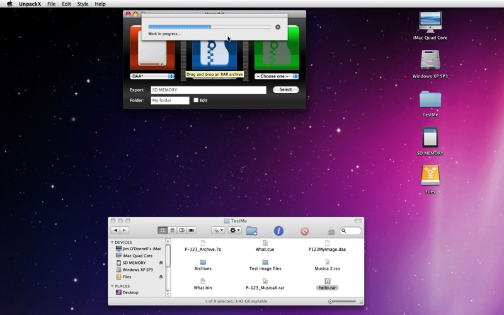Viewport: 504px width, 315px height.
Task: Click the Finder search field
Action: (x=350, y=231)
